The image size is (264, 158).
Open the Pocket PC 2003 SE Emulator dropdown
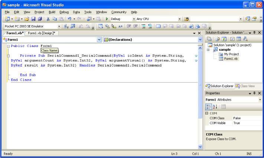(x=59, y=26)
